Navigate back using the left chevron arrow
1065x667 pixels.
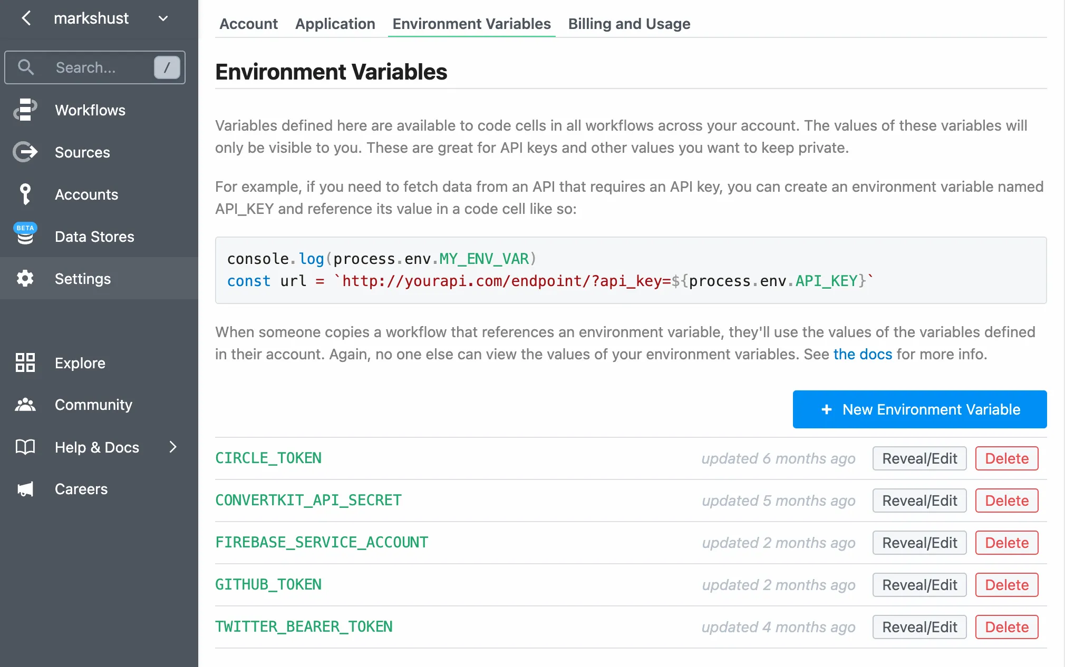(x=26, y=18)
